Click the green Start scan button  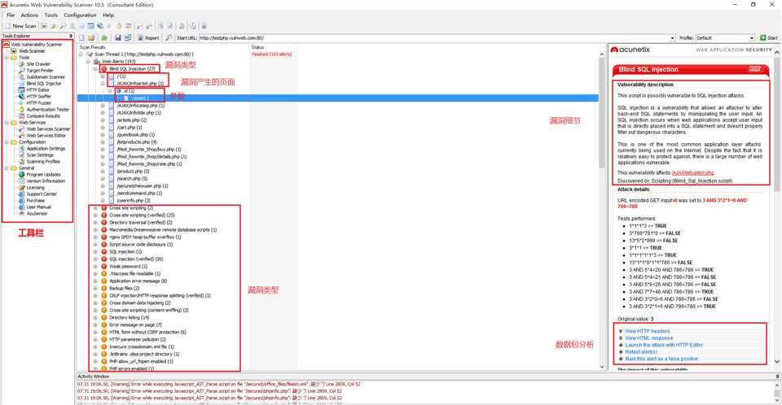click(x=768, y=38)
